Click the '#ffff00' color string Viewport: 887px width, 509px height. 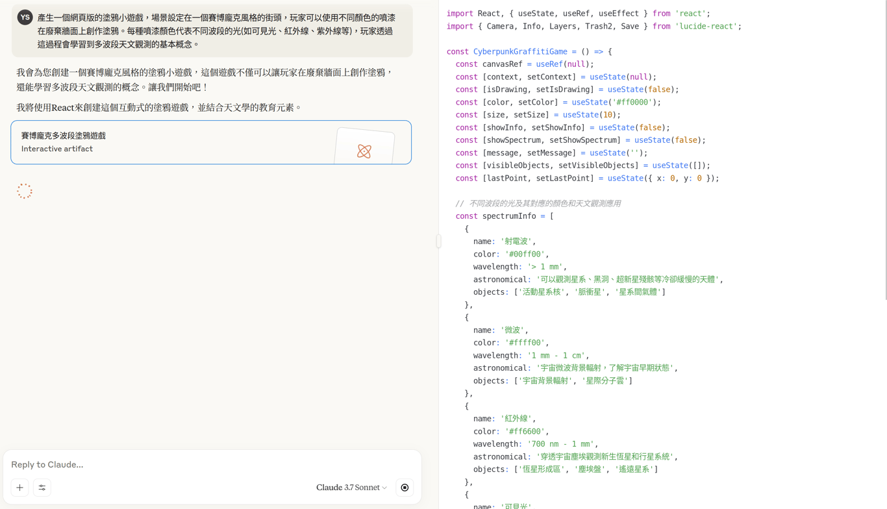click(525, 343)
